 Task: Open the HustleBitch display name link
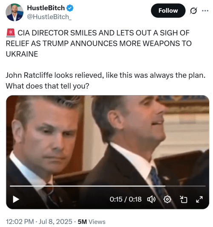pos(46,8)
